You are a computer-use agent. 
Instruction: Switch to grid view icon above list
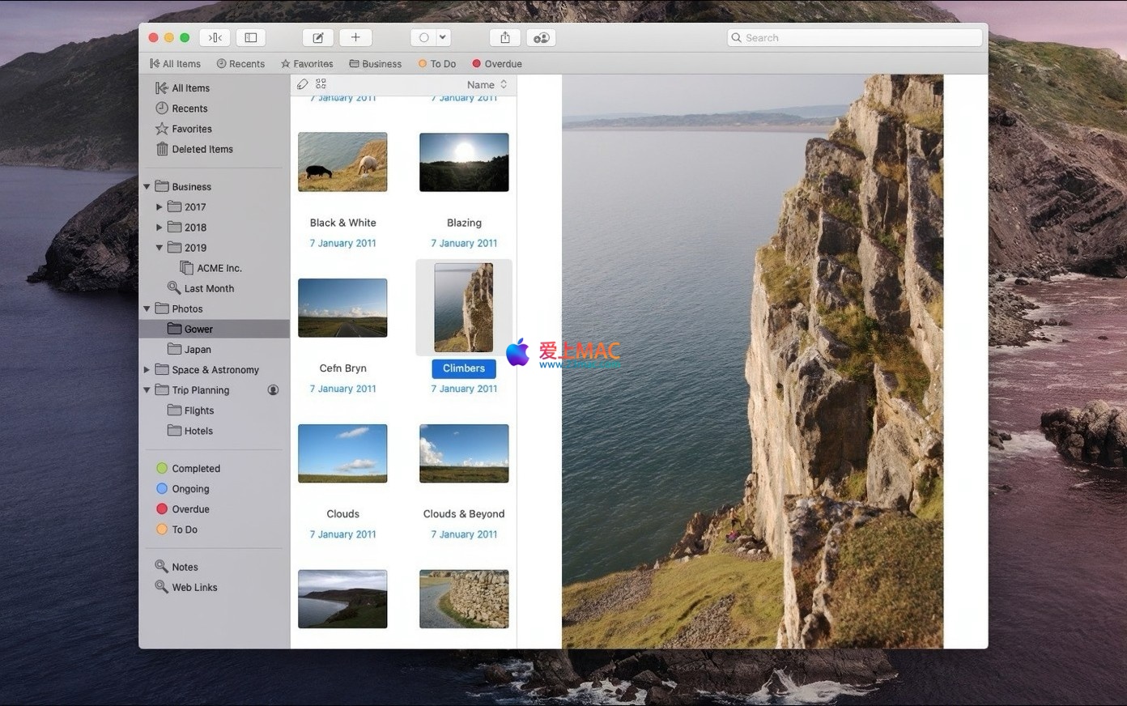(321, 84)
